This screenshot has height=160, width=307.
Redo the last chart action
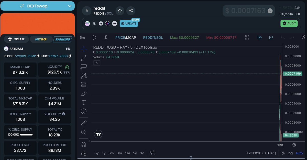292,37
